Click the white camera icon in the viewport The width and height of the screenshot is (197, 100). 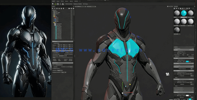click(167, 74)
